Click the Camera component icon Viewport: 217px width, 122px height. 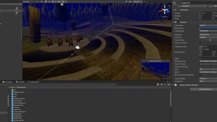pos(176,22)
